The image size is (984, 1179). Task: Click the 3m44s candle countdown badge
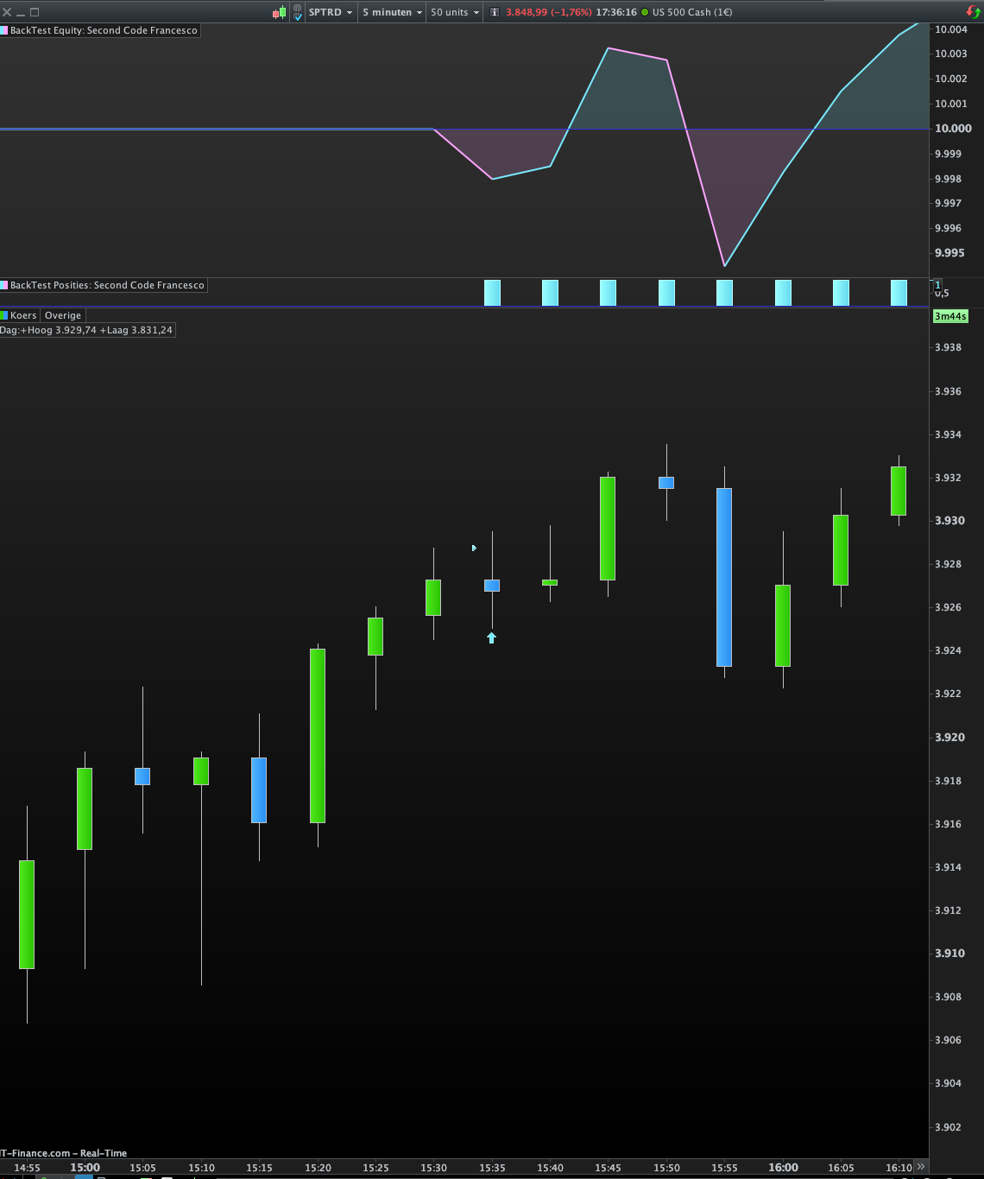pos(950,316)
